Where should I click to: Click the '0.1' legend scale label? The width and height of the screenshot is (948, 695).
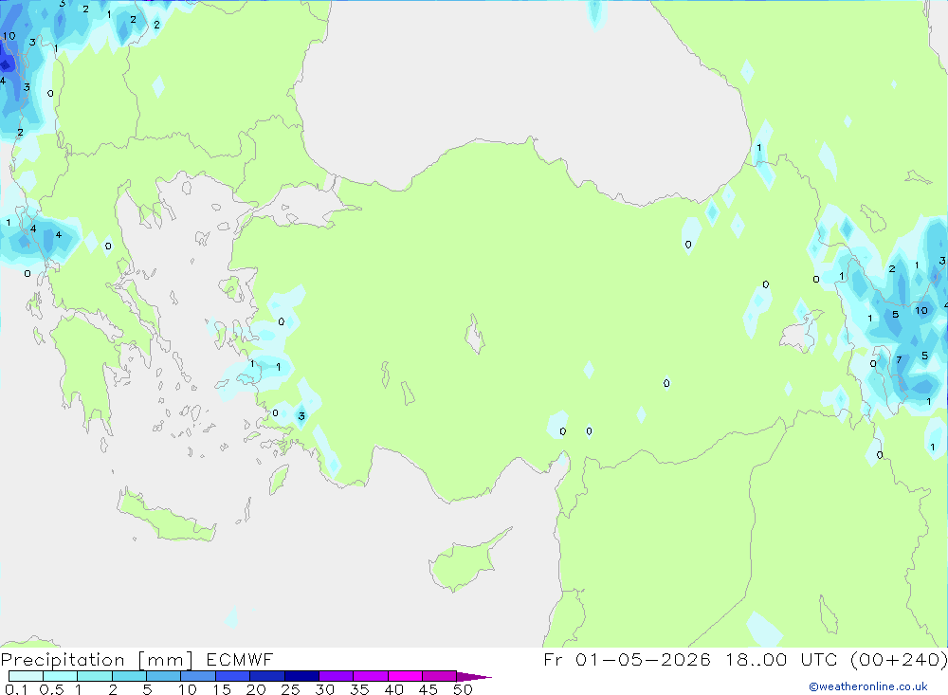pos(16,689)
